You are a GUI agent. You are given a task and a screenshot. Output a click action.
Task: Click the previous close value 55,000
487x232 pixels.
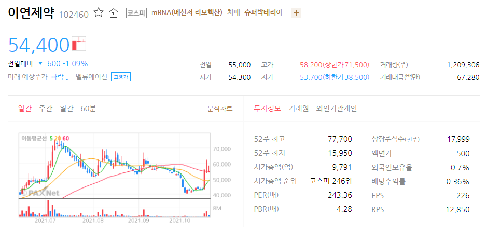(x=240, y=65)
